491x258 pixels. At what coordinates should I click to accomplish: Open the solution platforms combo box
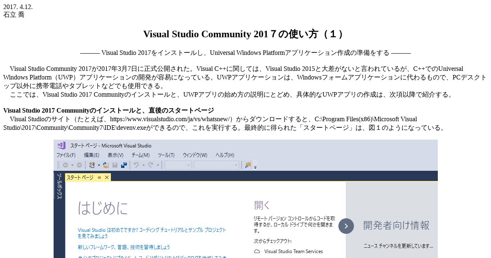point(216,165)
